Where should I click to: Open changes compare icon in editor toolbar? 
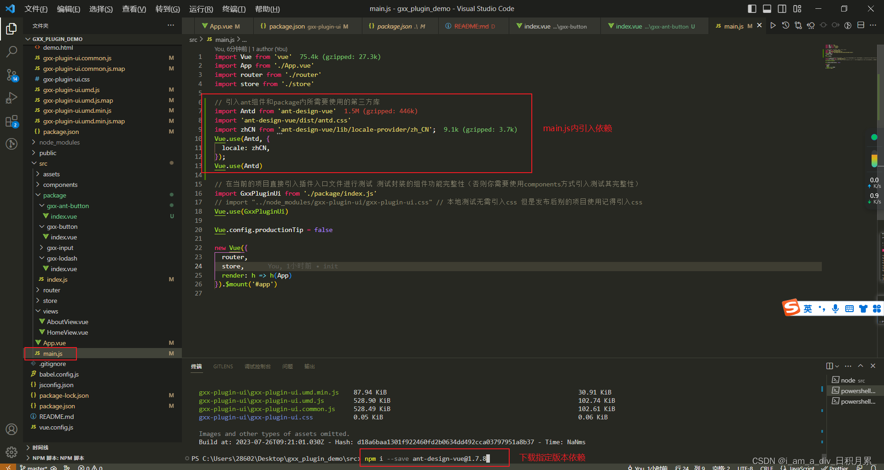[x=798, y=25]
